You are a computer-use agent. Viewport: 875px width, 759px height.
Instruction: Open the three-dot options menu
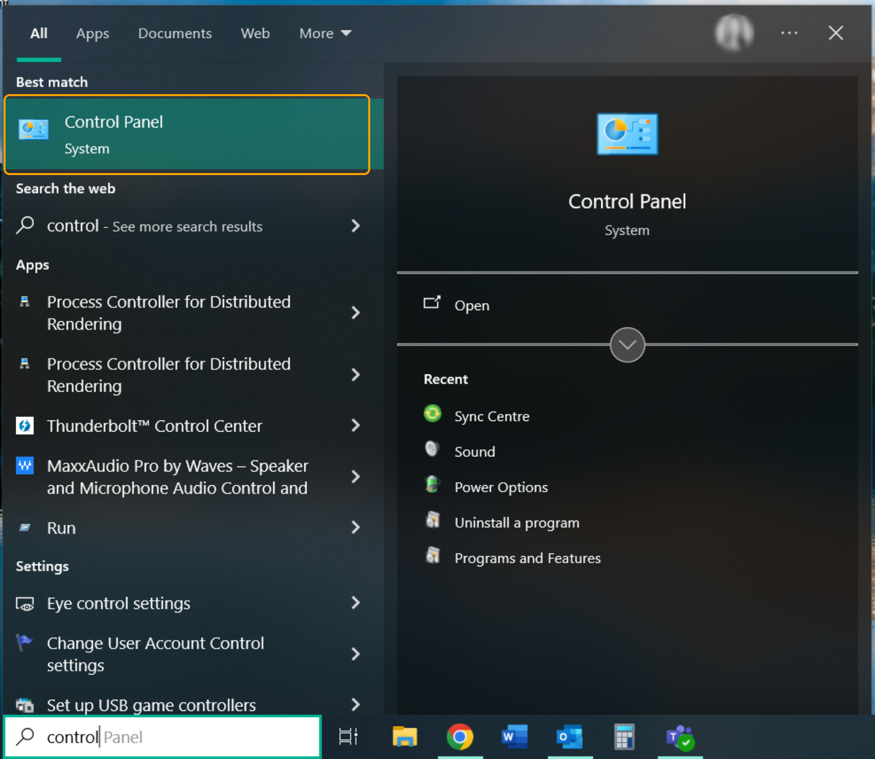point(789,33)
